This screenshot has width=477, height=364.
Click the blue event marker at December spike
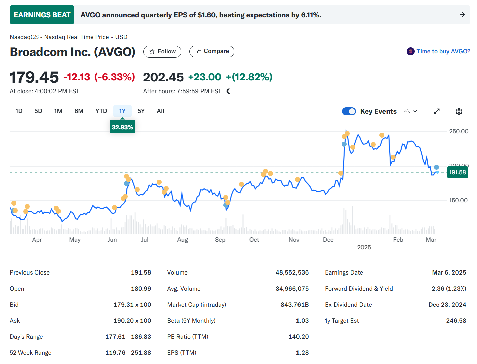click(344, 144)
